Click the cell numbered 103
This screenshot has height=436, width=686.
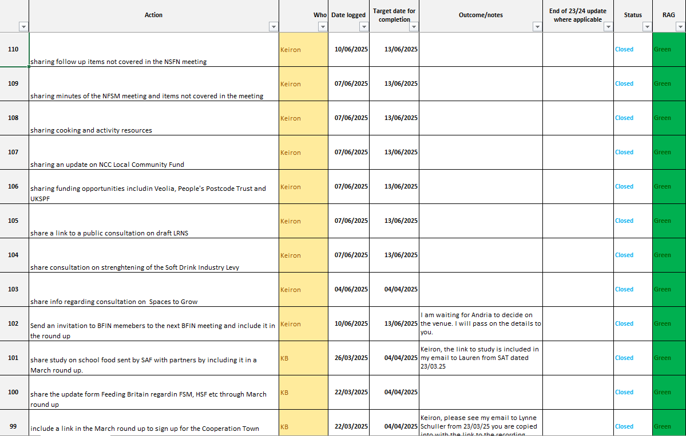pos(14,290)
